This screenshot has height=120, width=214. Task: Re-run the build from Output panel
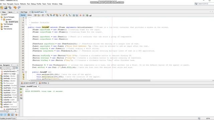(x=21, y=89)
